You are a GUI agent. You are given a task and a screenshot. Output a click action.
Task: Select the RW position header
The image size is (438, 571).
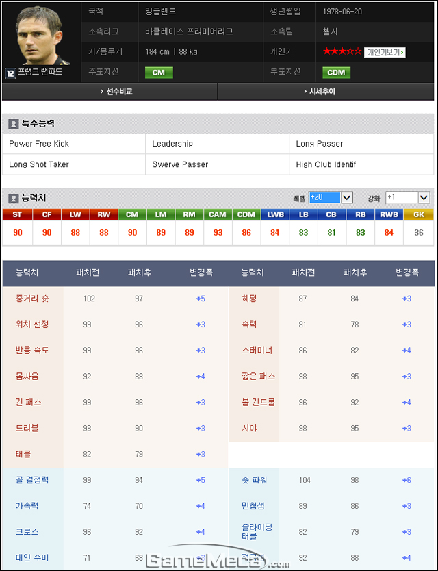(x=104, y=214)
